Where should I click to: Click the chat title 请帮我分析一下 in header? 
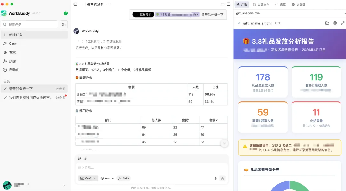tap(99, 4)
